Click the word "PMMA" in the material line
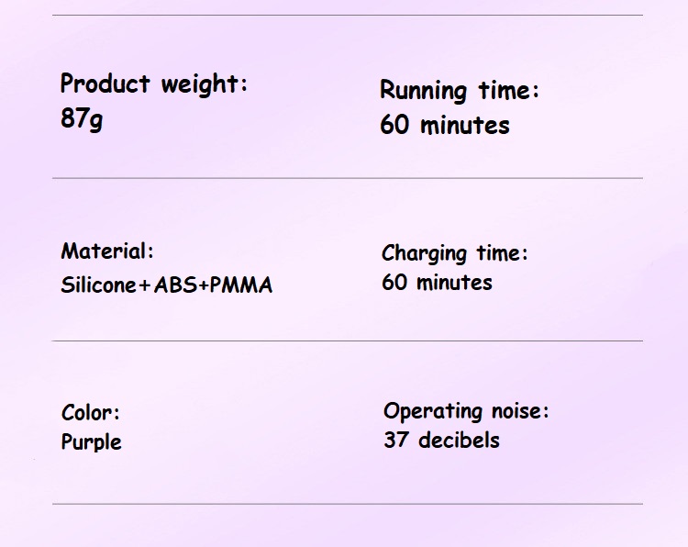 [241, 285]
